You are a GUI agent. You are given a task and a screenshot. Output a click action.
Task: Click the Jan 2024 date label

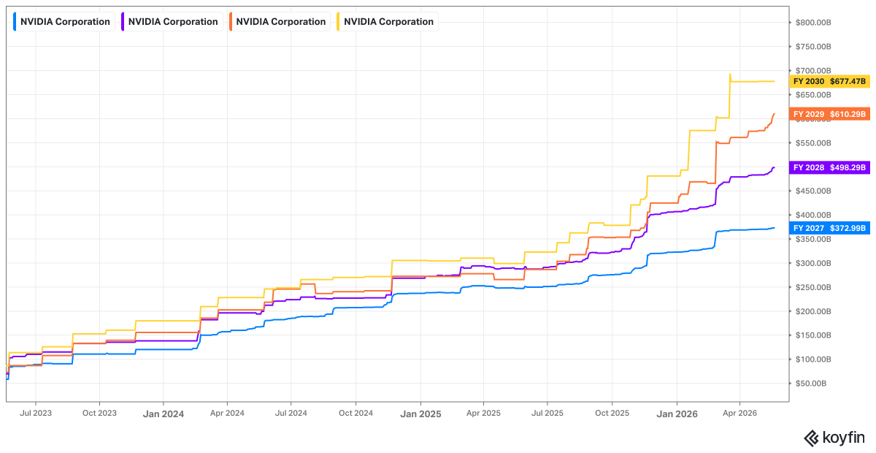(164, 414)
